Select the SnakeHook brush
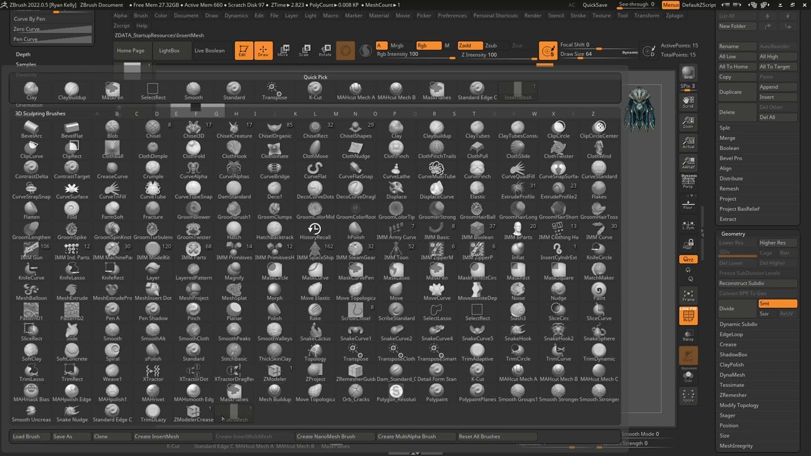This screenshot has width=811, height=456. point(518,332)
